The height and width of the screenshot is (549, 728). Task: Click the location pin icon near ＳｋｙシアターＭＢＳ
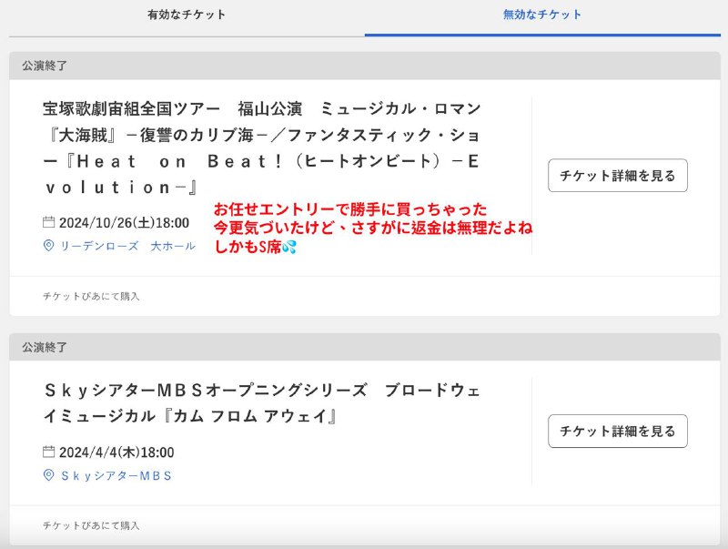pyautogui.click(x=48, y=477)
